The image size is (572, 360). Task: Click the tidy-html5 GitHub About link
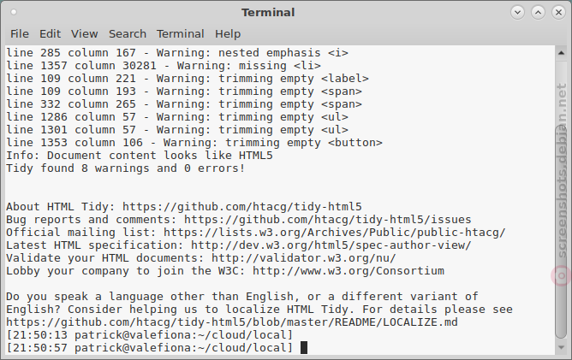point(241,207)
